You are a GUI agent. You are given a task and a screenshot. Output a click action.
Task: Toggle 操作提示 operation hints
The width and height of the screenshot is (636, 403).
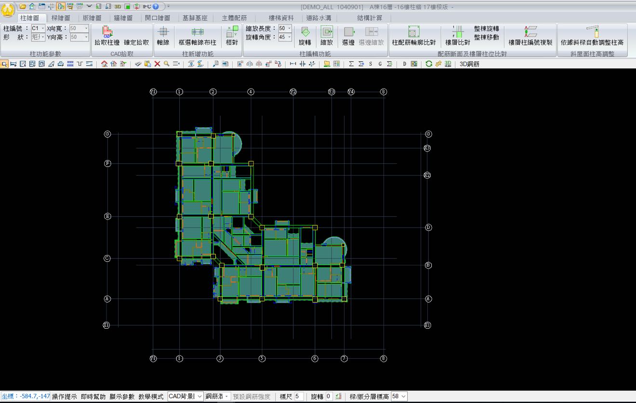[x=64, y=397]
